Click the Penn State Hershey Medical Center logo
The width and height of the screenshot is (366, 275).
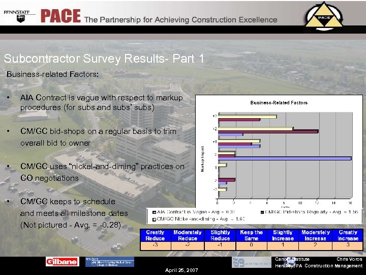pos(110,262)
